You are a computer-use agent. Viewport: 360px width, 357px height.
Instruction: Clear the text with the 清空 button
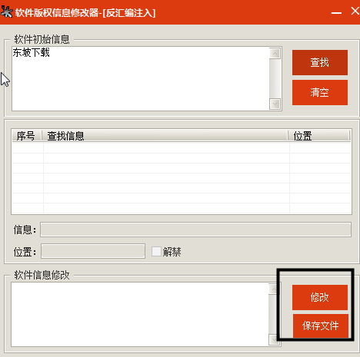point(320,92)
